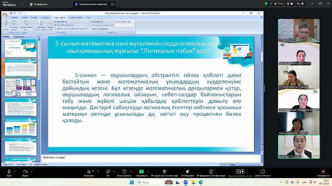Viewport: 332px width, 186px height.
Task: Toggle the Zoom video camera
Action: [x=25, y=171]
